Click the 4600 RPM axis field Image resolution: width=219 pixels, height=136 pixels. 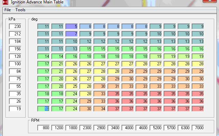click(142, 128)
